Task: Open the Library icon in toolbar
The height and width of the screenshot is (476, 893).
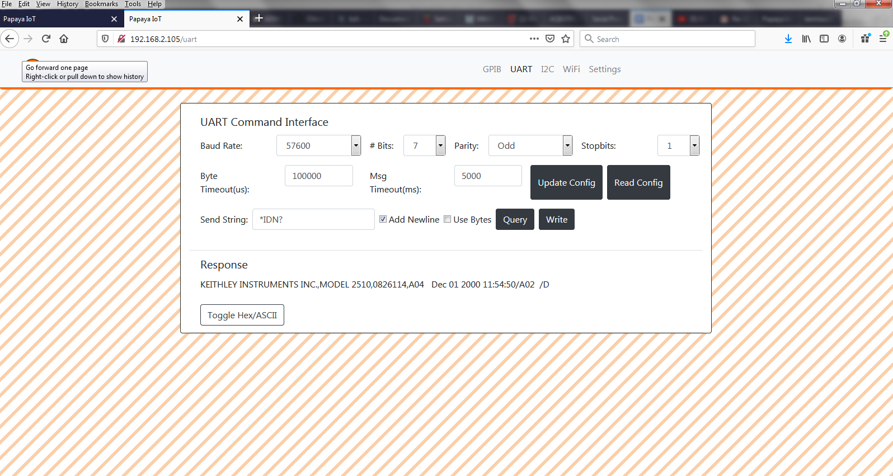Action: pyautogui.click(x=806, y=39)
